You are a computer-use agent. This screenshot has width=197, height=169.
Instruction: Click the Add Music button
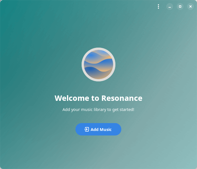pos(98,129)
